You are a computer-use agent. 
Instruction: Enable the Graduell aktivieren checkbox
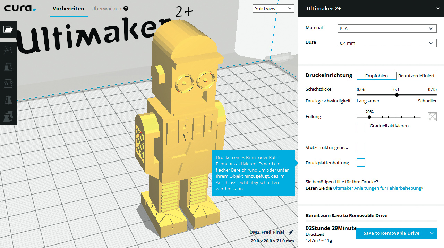tap(361, 126)
